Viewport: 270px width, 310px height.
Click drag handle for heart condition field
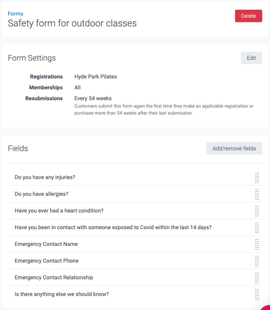257,211
